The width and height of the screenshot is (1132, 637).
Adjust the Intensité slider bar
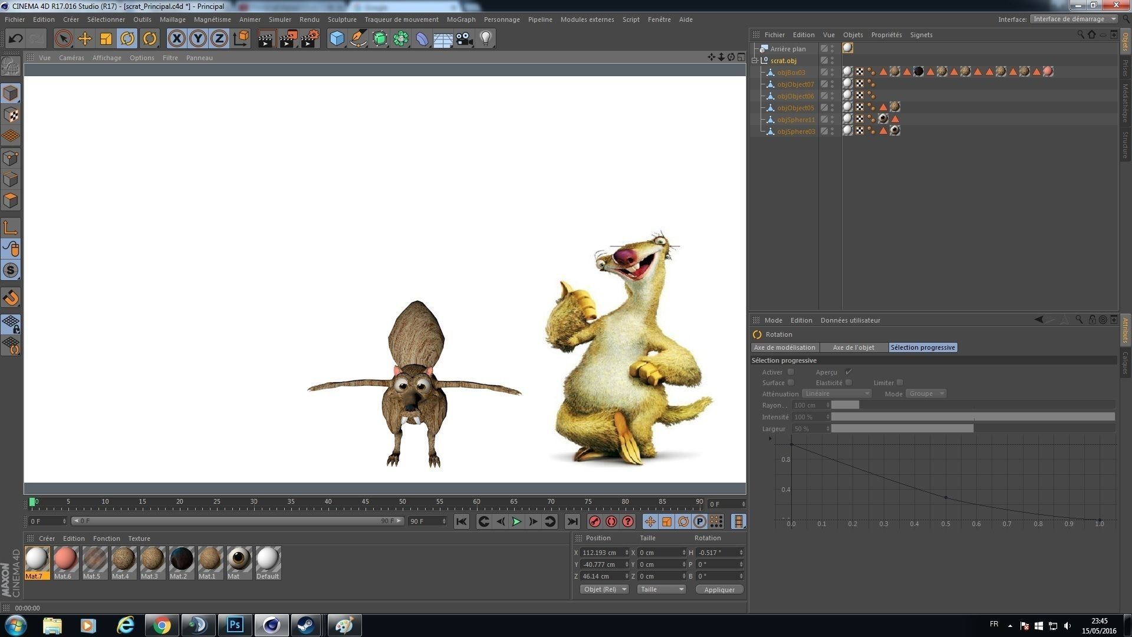pyautogui.click(x=973, y=417)
